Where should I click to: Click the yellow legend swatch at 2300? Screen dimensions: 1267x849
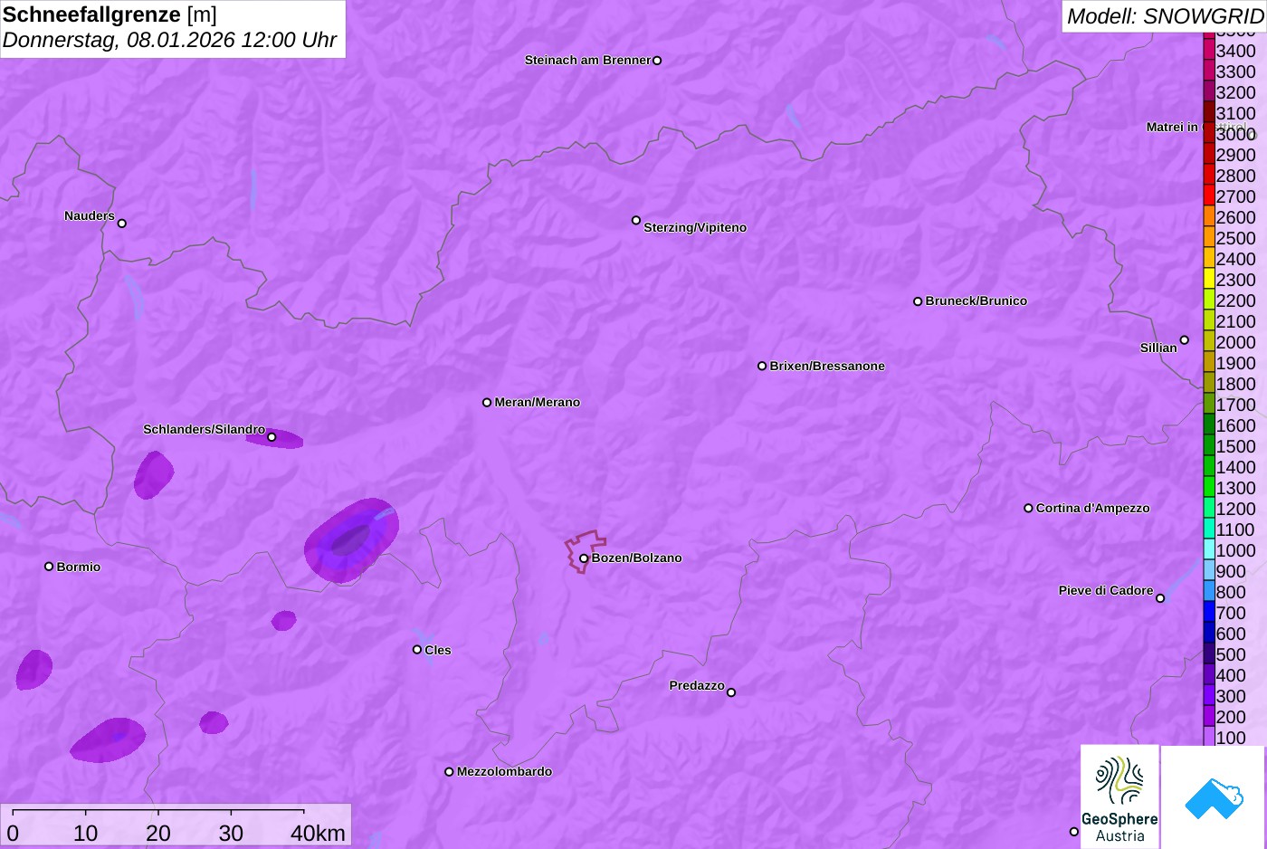pos(1209,279)
